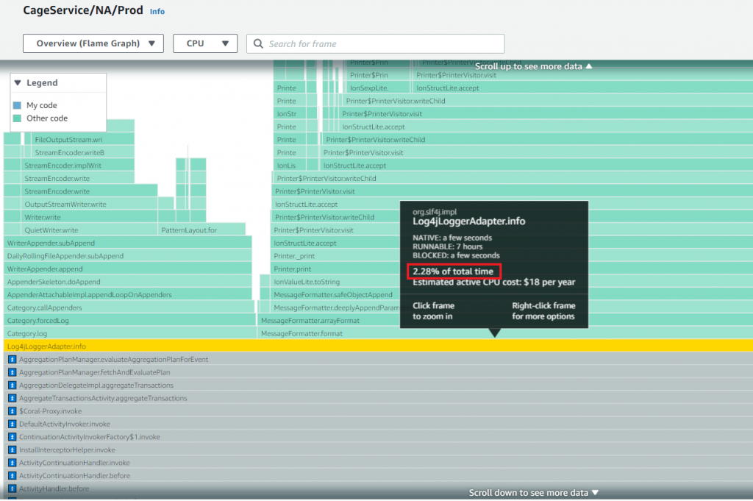Click the My code icon beside DefaultActivityInvoker.invoke
Viewport: 753px width, 501px height.
coord(11,423)
